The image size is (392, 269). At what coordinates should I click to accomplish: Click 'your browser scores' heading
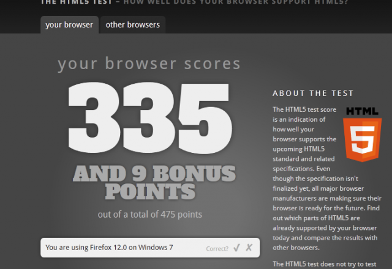149,64
